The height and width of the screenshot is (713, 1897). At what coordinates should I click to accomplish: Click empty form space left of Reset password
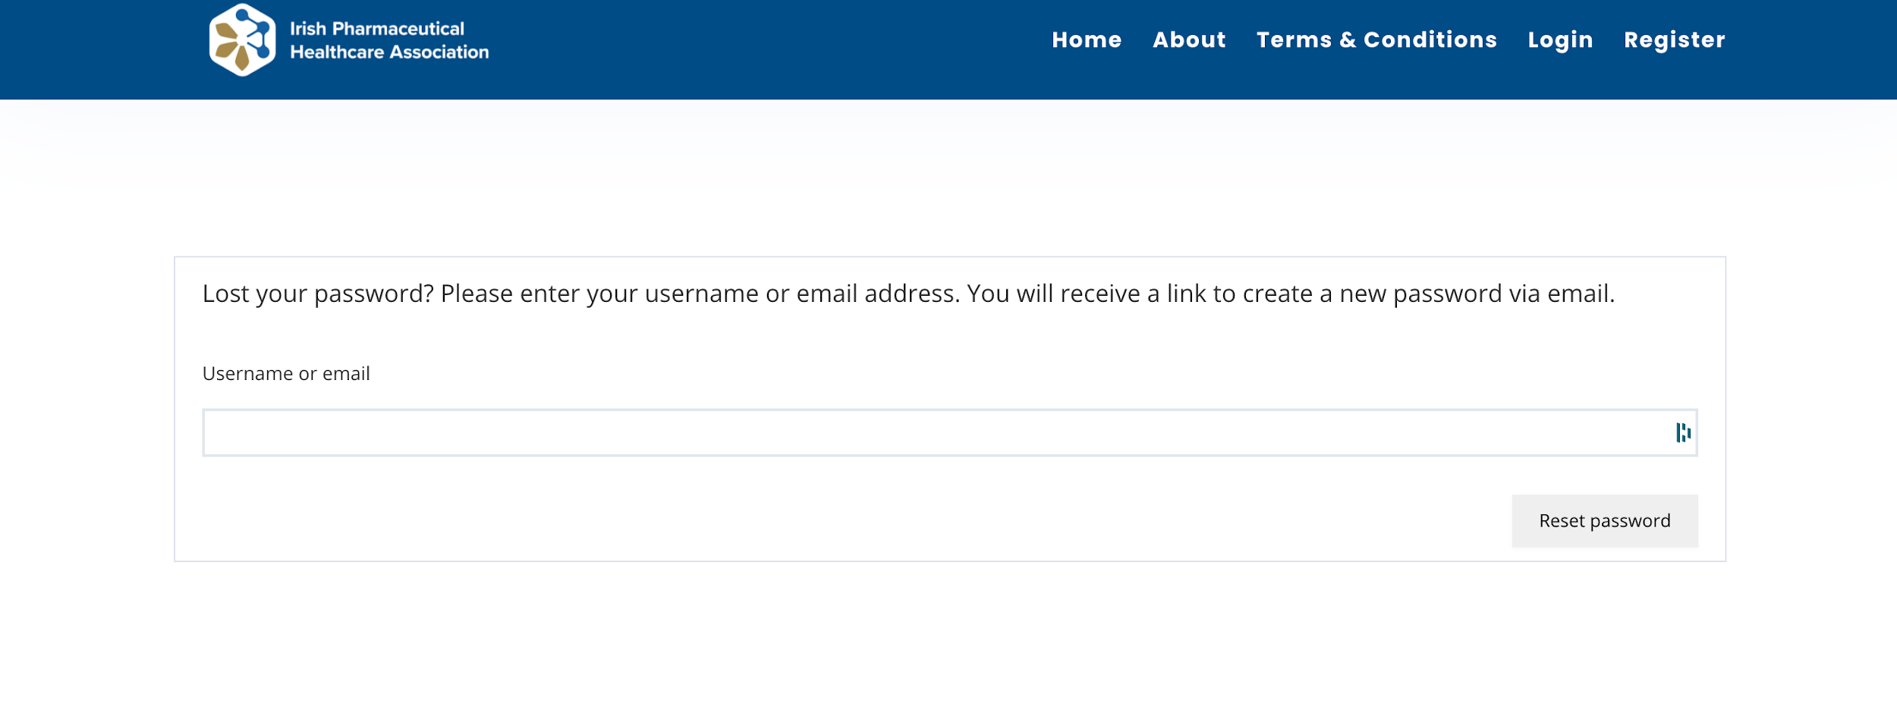pyautogui.click(x=835, y=521)
